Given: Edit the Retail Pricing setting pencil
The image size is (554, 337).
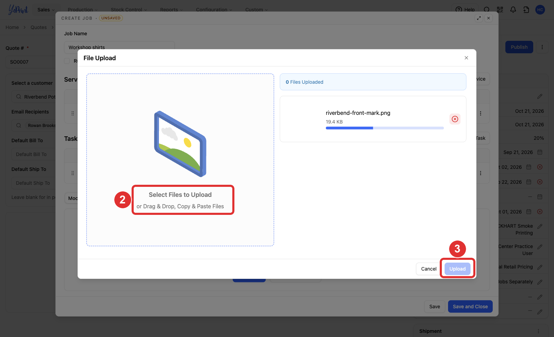Looking at the screenshot, I should (x=540, y=267).
